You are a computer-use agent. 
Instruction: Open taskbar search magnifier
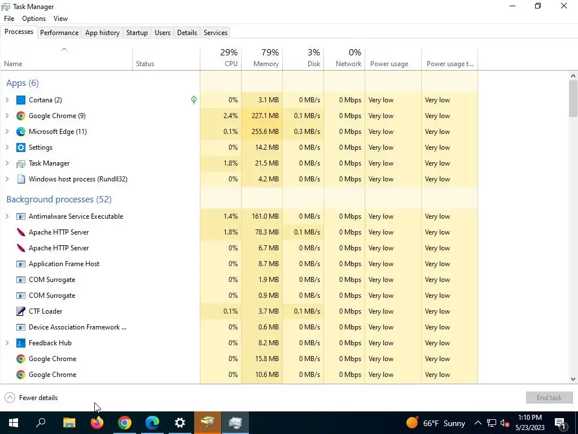tap(41, 423)
